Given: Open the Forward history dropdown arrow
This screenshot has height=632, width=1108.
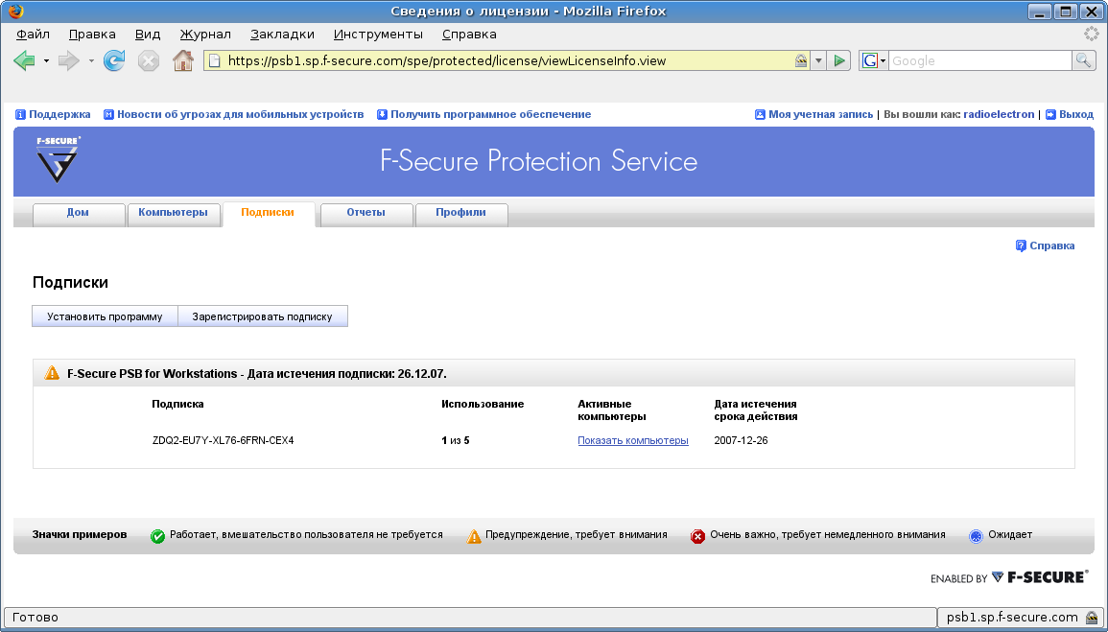Looking at the screenshot, I should click(91, 60).
